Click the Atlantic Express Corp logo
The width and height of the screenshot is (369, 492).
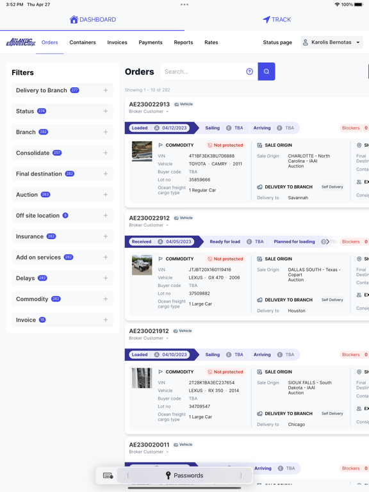[x=20, y=42]
